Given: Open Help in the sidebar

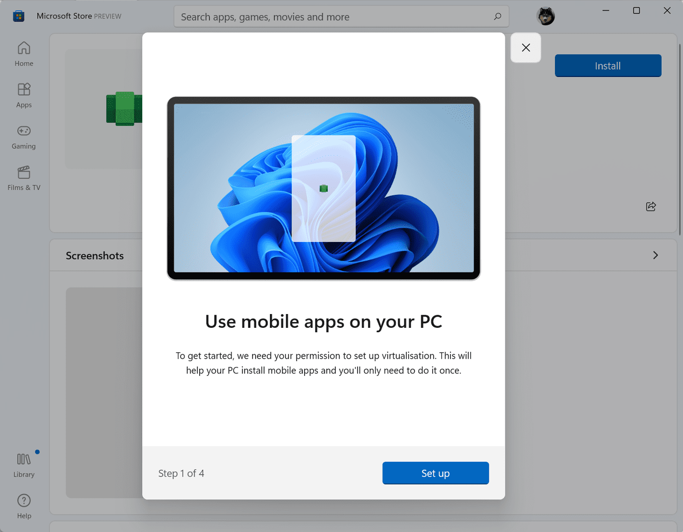Looking at the screenshot, I should (24, 506).
